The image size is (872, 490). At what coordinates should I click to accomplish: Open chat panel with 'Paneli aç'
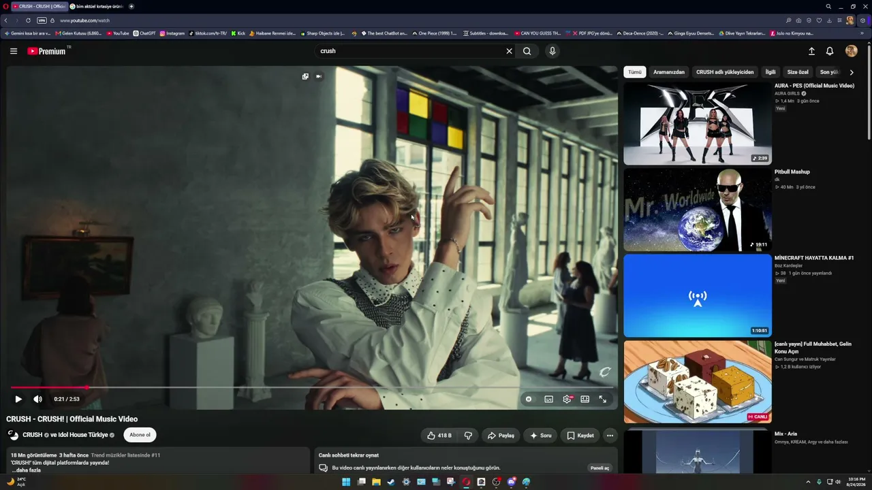599,468
